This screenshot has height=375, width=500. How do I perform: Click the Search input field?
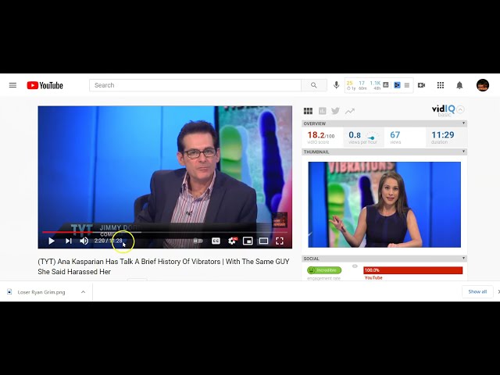pyautogui.click(x=195, y=85)
